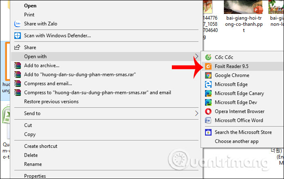The image size is (284, 179).
Task: Click the WinRAR icon beside Compress to rar and email
Action: tap(18, 93)
